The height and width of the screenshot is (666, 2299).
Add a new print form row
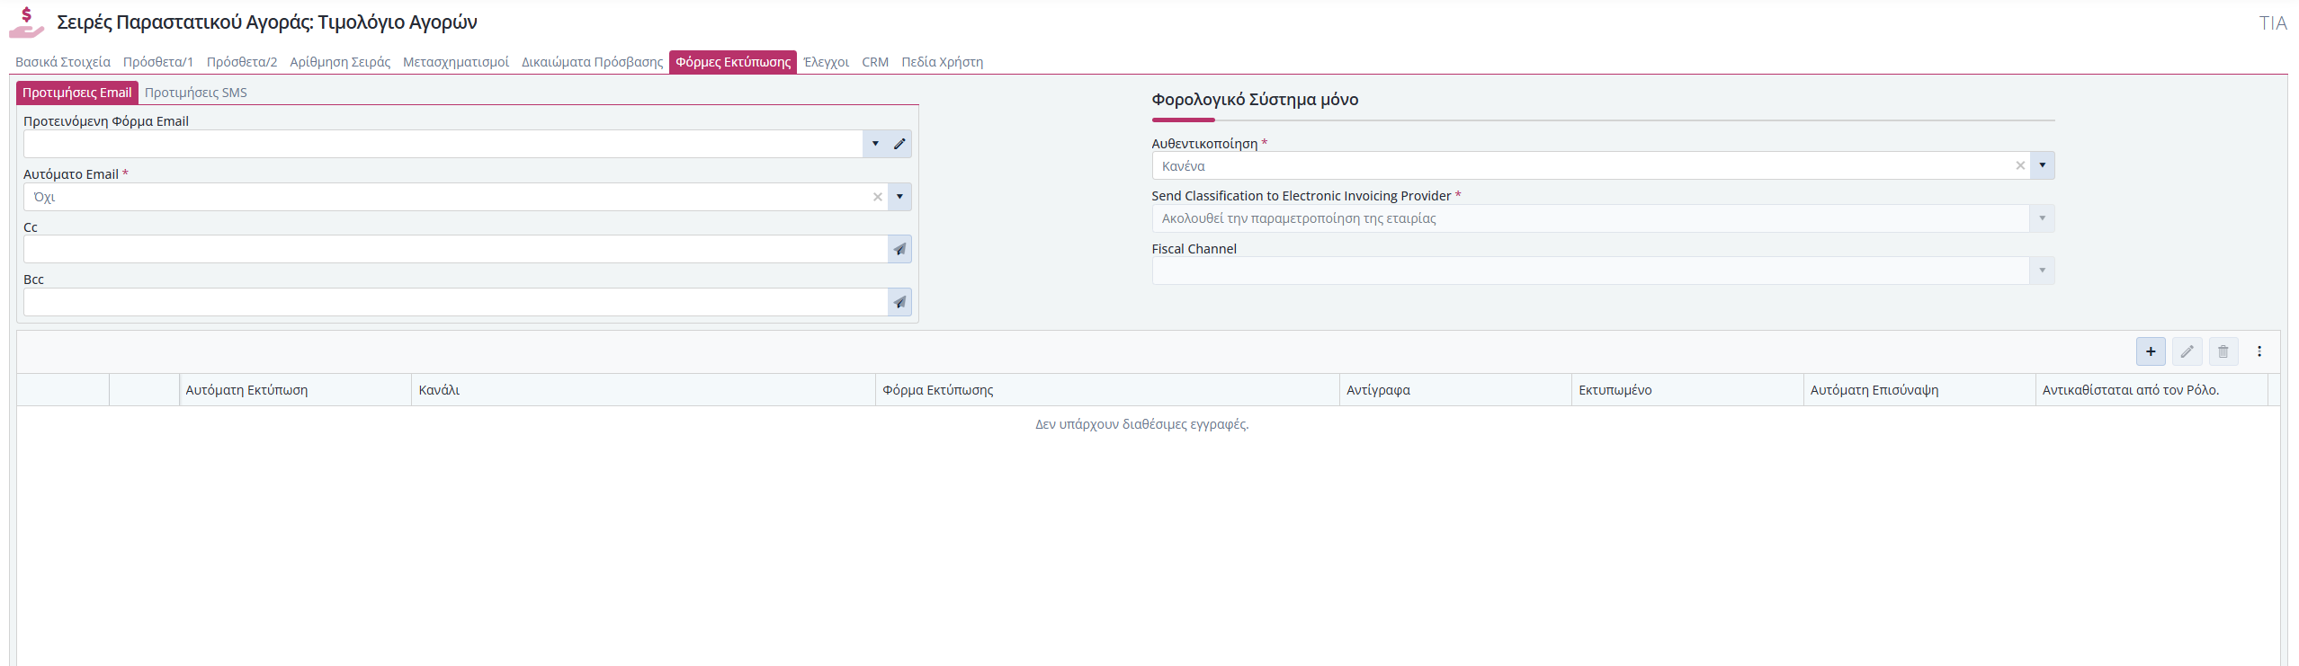click(2151, 351)
